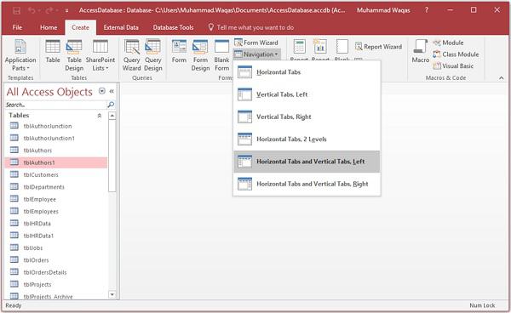Choose Horizontal Tabs, 2 Levels layout
511x313 pixels.
coord(307,139)
